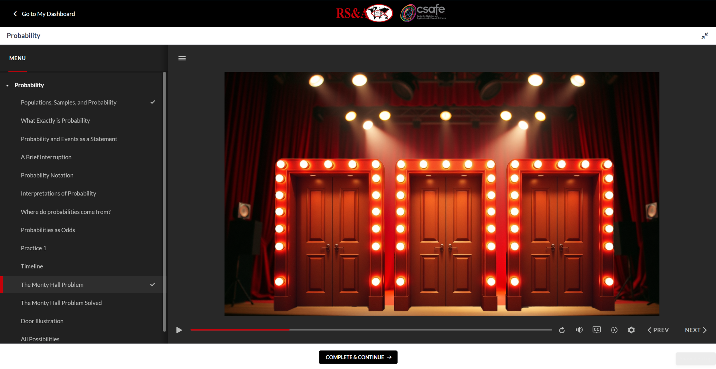Select the MENU tab in sidebar
Viewport: 716px width, 369px height.
(17, 58)
